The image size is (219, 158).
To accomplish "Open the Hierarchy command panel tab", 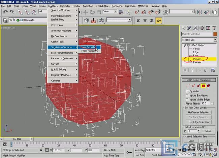I will [196, 28].
